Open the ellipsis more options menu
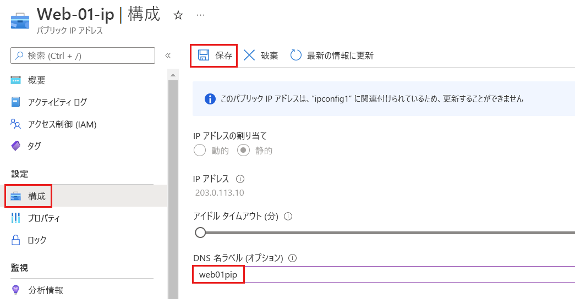The width and height of the screenshot is (575, 299). tap(201, 15)
